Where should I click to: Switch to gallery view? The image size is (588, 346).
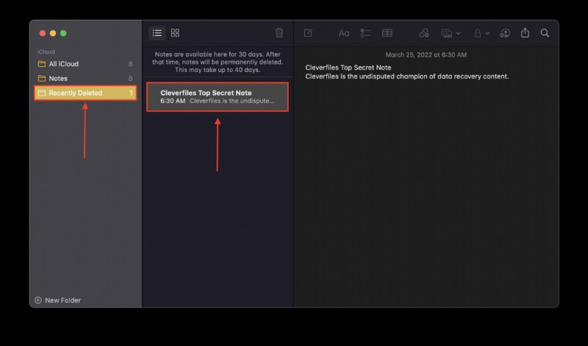pyautogui.click(x=175, y=33)
